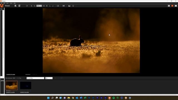Launch Edit from the Viewer toolbar icon
178x100 pixels.
click(19, 6)
